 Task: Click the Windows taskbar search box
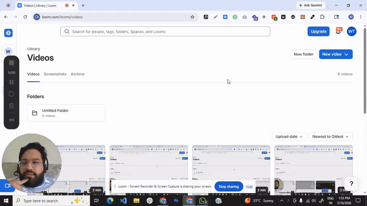[x=51, y=201]
